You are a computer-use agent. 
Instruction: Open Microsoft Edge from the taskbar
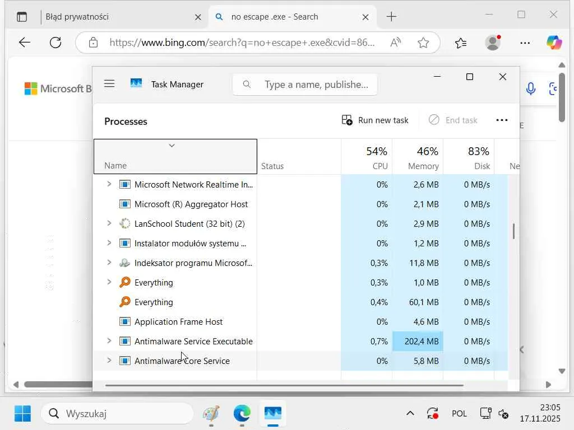242,414
